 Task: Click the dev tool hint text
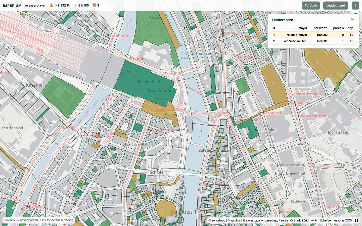pos(39,220)
